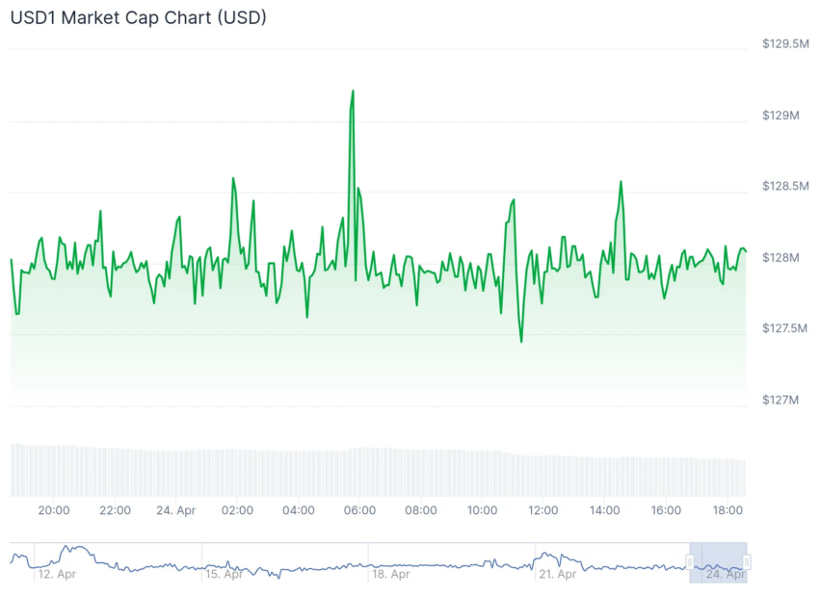Click the 18. Apr area in the navigator

392,574
